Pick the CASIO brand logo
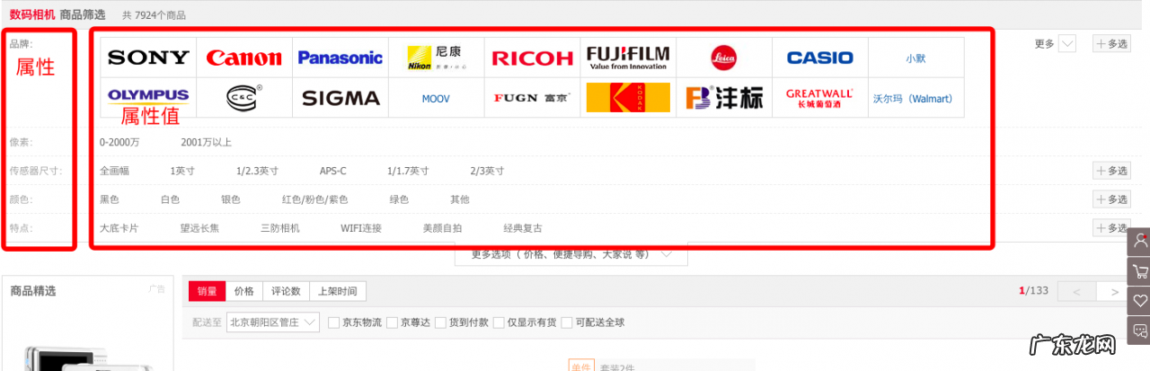 tap(820, 57)
